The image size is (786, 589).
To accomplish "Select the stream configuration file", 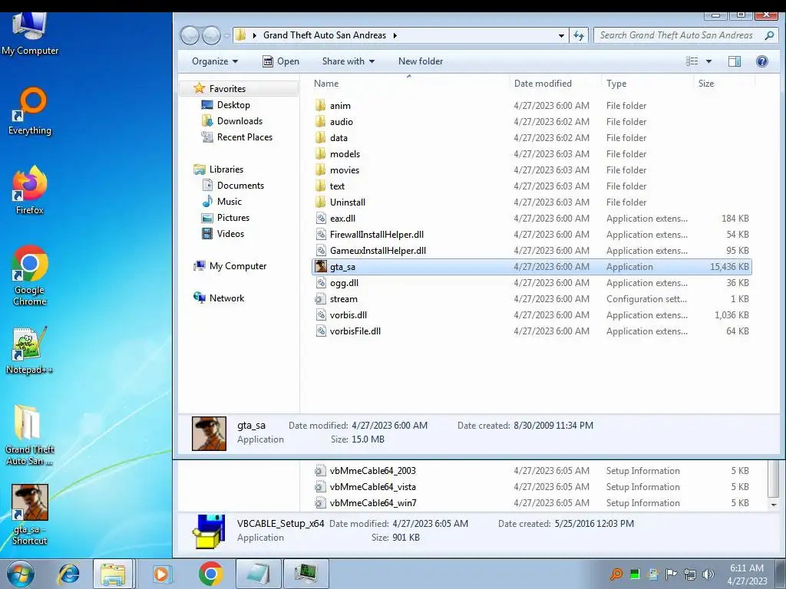I will 531,299.
